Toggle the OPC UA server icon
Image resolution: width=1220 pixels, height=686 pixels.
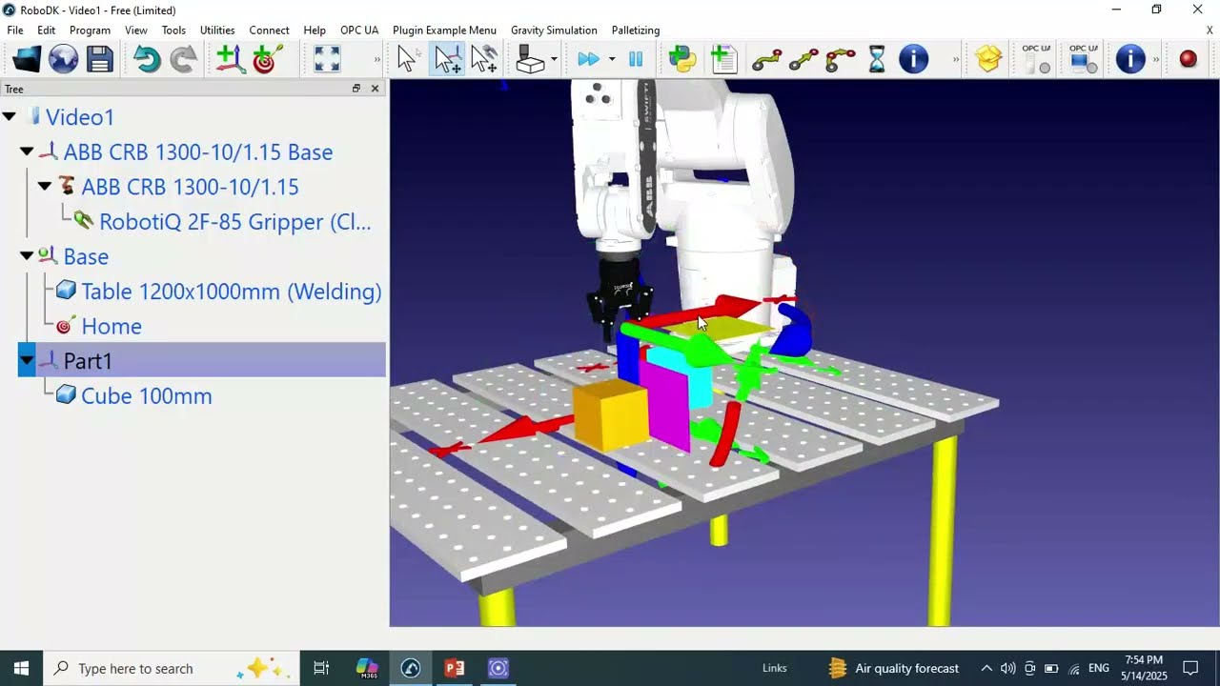click(x=1036, y=59)
